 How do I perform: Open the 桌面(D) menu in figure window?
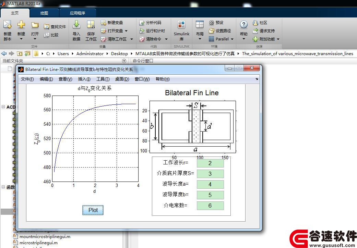point(122,79)
